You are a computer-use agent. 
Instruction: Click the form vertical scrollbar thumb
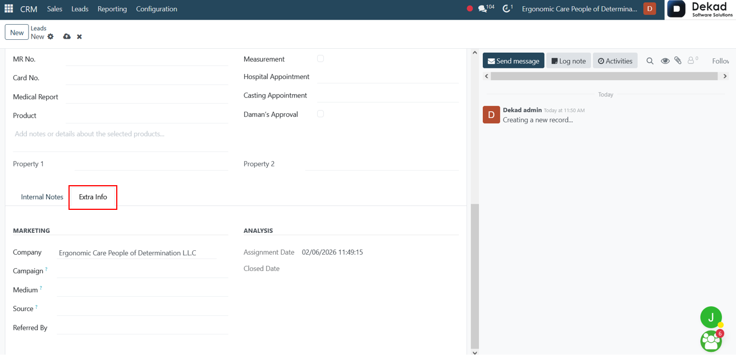tap(475, 276)
